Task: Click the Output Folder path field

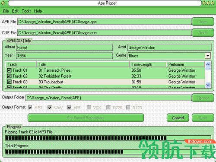Action: pos(108,98)
